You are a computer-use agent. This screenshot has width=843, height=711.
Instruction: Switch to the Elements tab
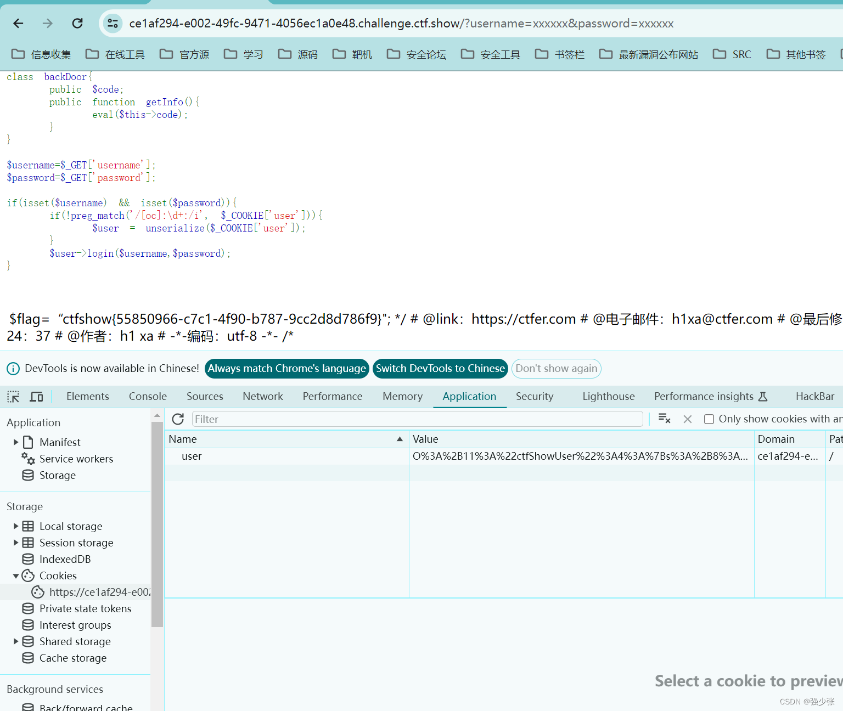click(x=88, y=397)
